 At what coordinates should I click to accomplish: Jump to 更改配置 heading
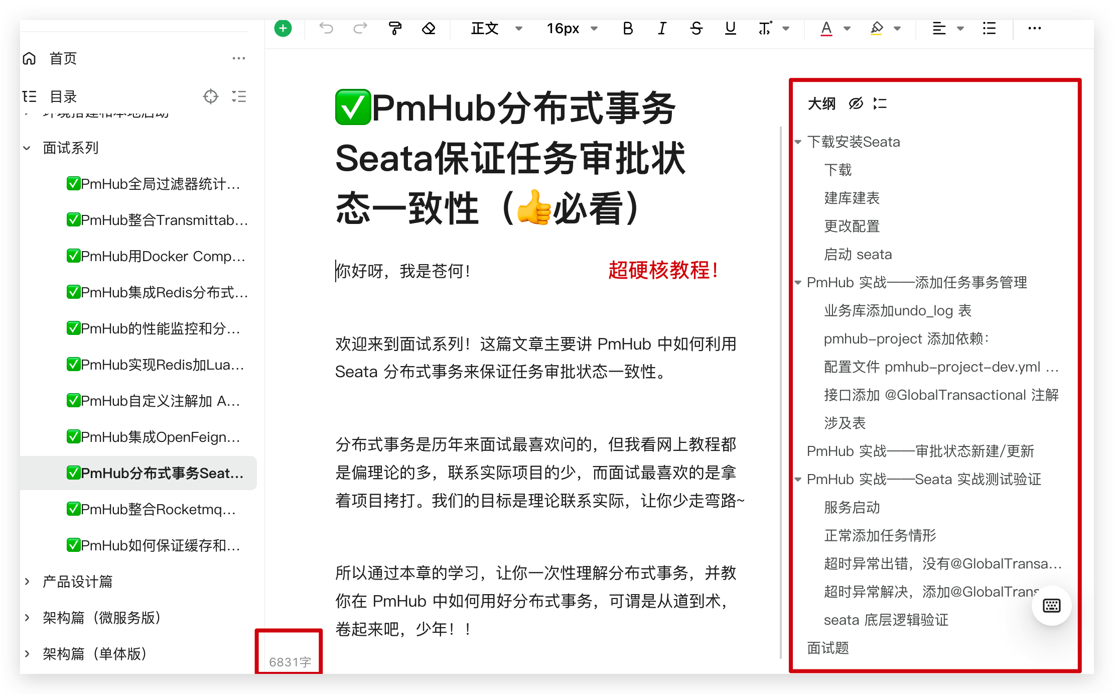tap(852, 226)
